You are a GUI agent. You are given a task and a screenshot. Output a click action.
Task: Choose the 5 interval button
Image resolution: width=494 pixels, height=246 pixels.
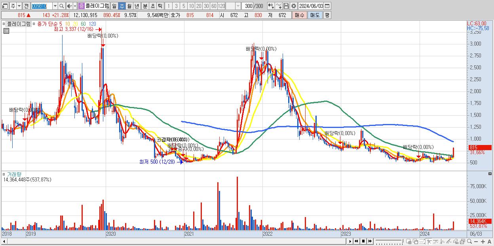(184, 6)
